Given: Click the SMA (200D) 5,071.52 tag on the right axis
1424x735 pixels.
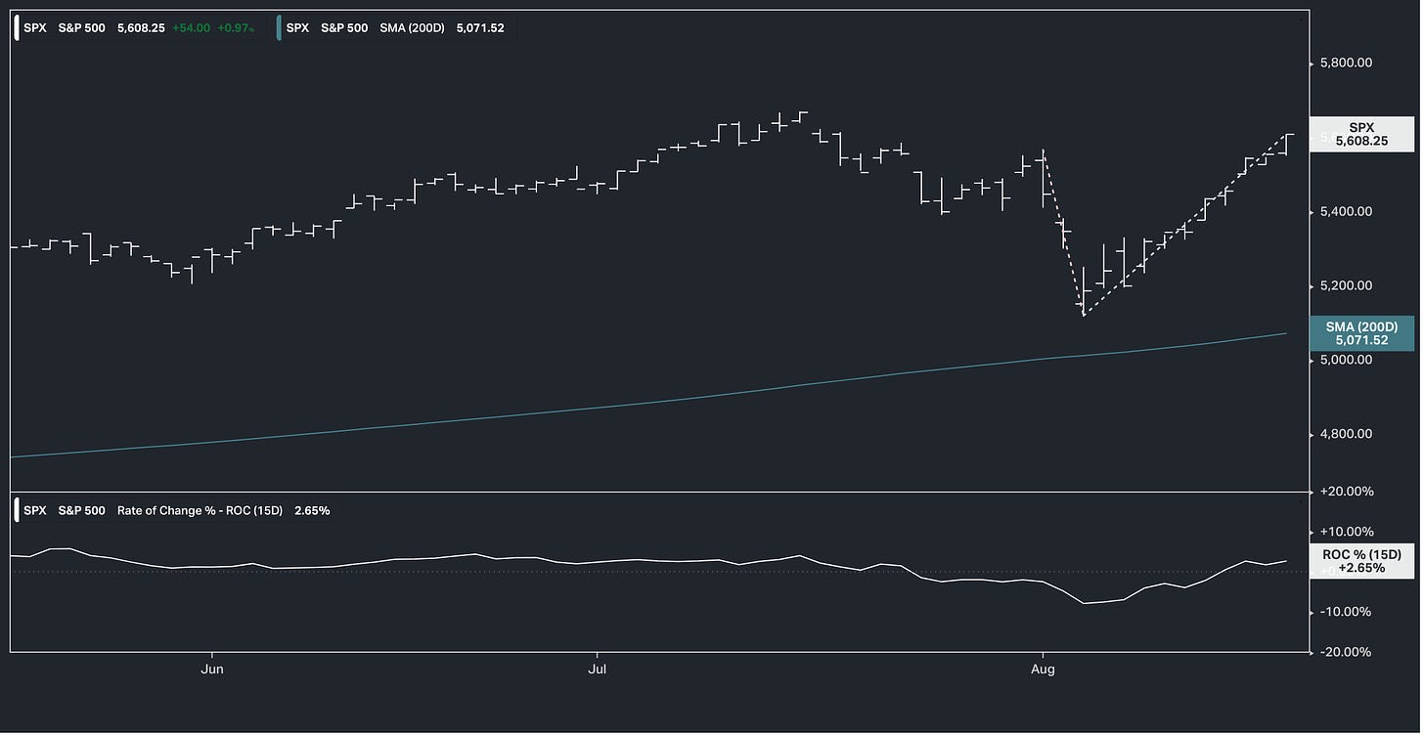Looking at the screenshot, I should [1360, 333].
